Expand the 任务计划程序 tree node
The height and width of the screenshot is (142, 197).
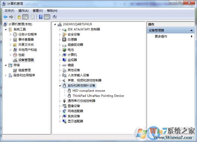point(10,34)
